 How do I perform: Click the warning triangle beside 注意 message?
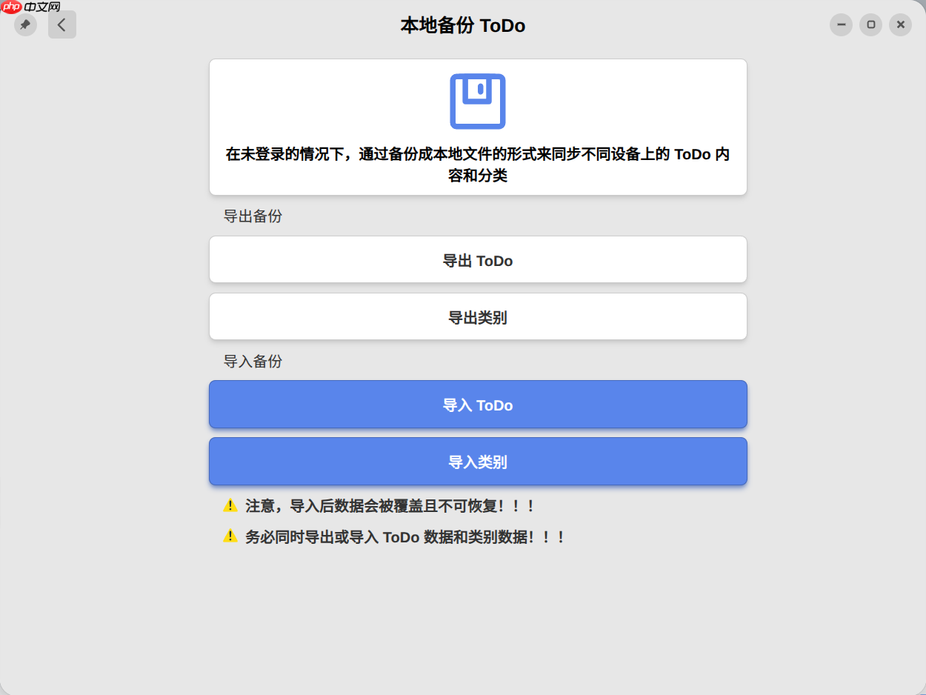[x=230, y=505]
